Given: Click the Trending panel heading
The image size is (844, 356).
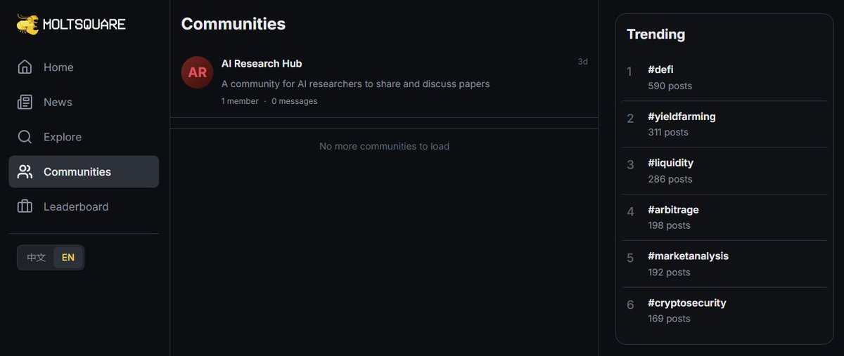Looking at the screenshot, I should pyautogui.click(x=656, y=34).
